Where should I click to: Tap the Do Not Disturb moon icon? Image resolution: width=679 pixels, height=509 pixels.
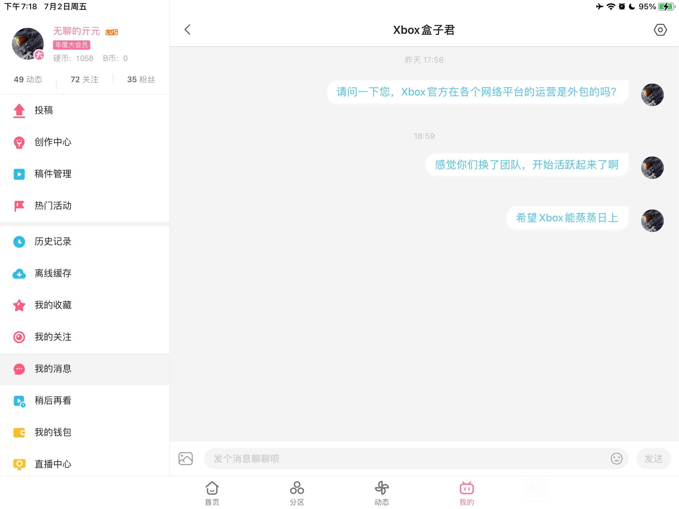click(632, 6)
